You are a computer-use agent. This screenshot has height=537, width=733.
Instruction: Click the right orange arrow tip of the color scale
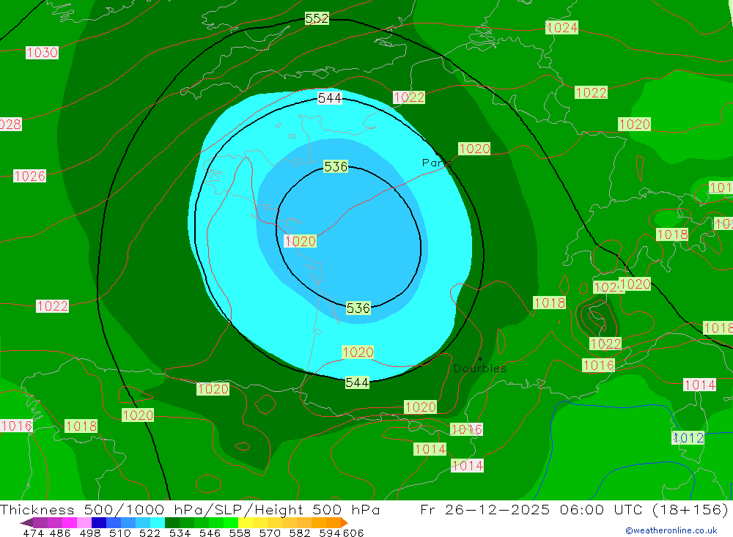pos(344,523)
